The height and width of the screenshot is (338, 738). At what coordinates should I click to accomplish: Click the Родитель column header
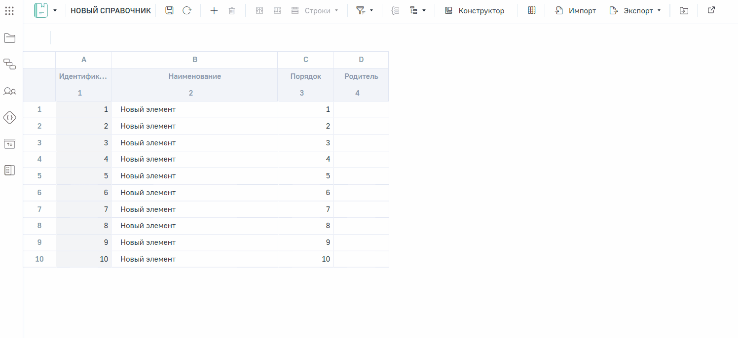[x=361, y=76]
